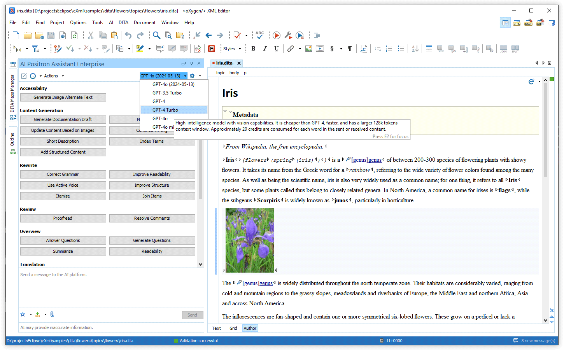Toggle Track Changes pencil icon

[58, 49]
